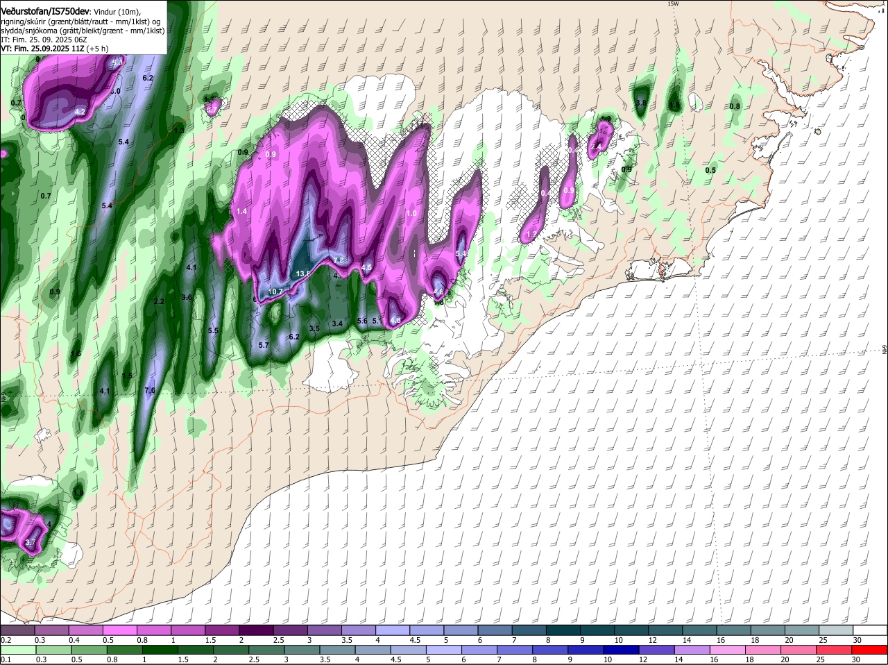Select the 3.5 precipitation value
Viewport: 888px width, 665px height.
(314, 328)
